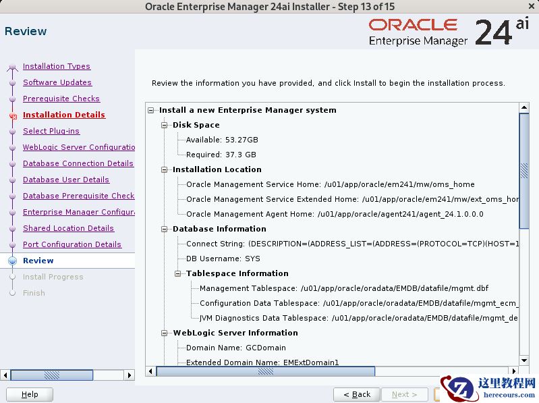Click the review tree scroll up arrow

[524, 107]
